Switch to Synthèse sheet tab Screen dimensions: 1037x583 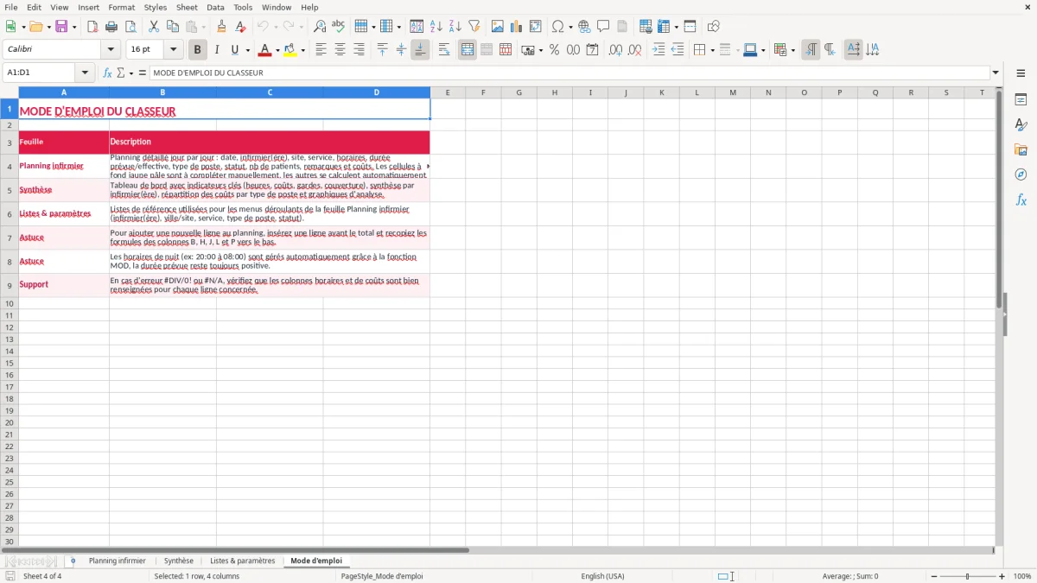click(x=179, y=561)
